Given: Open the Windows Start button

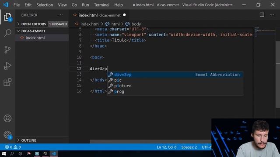Looking at the screenshot, I should click(4, 154).
